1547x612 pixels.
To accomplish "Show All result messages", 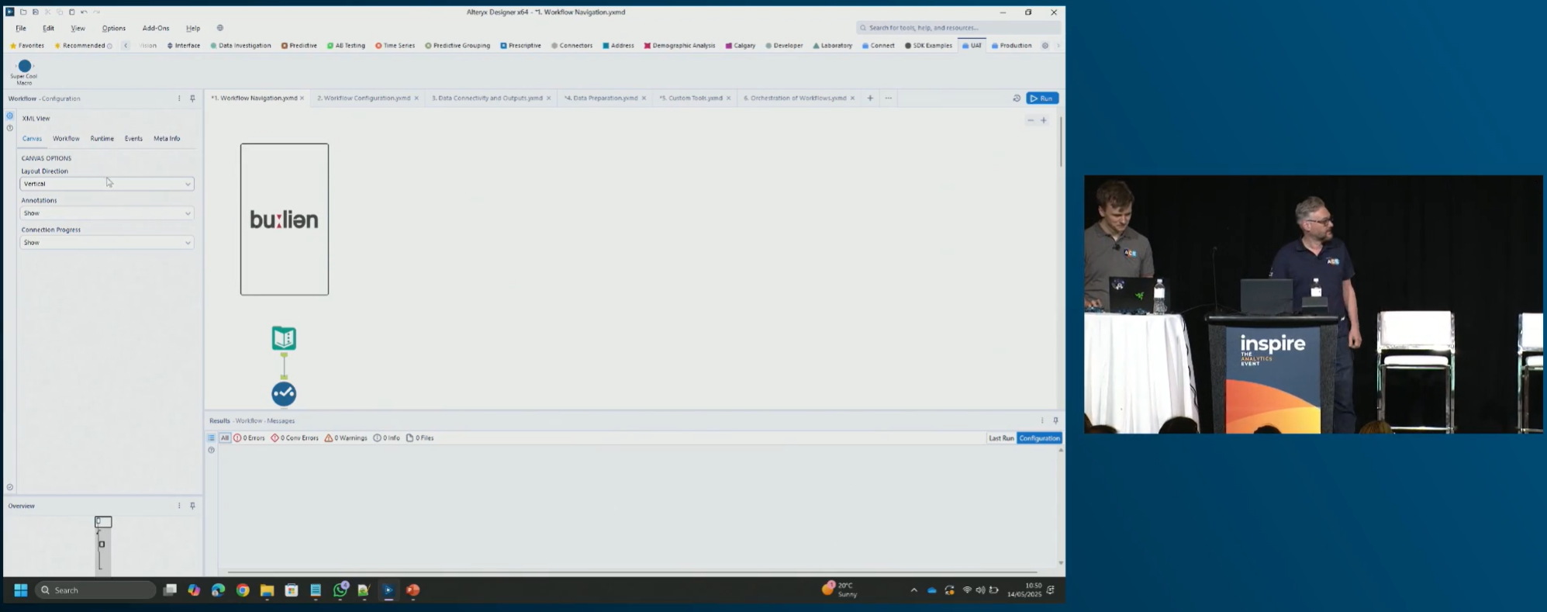I will [225, 438].
